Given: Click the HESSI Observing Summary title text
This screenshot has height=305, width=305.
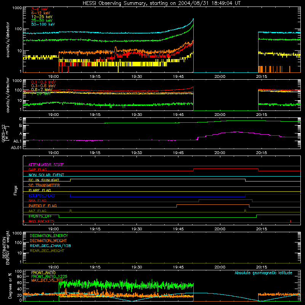Looking at the screenshot, I should pyautogui.click(x=162, y=3).
